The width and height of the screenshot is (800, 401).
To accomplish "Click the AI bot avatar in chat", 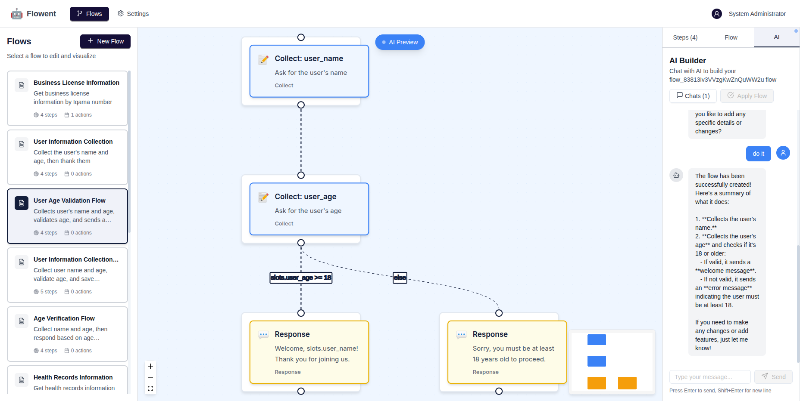I will (676, 175).
